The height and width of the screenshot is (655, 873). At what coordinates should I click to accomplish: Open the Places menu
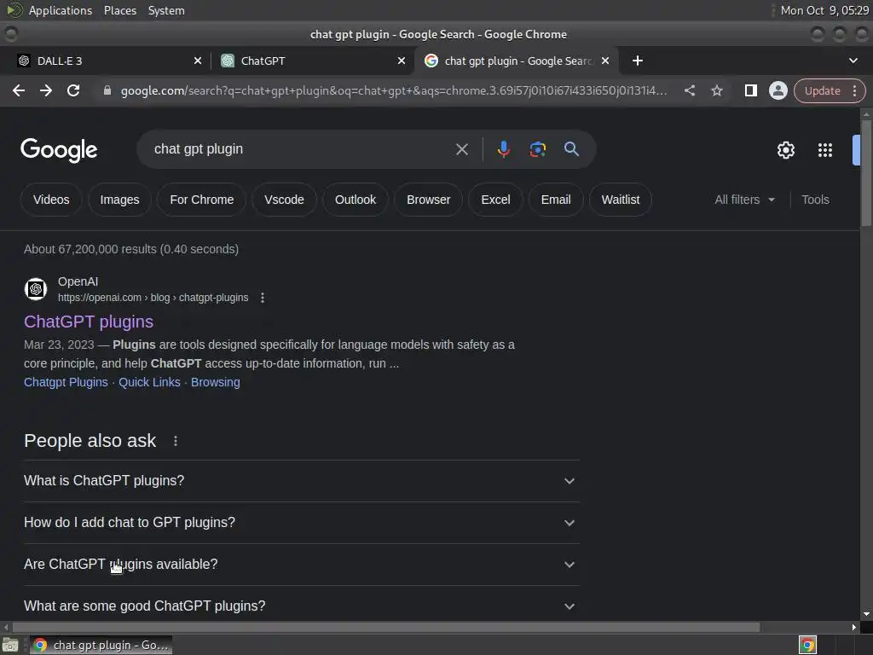[119, 10]
